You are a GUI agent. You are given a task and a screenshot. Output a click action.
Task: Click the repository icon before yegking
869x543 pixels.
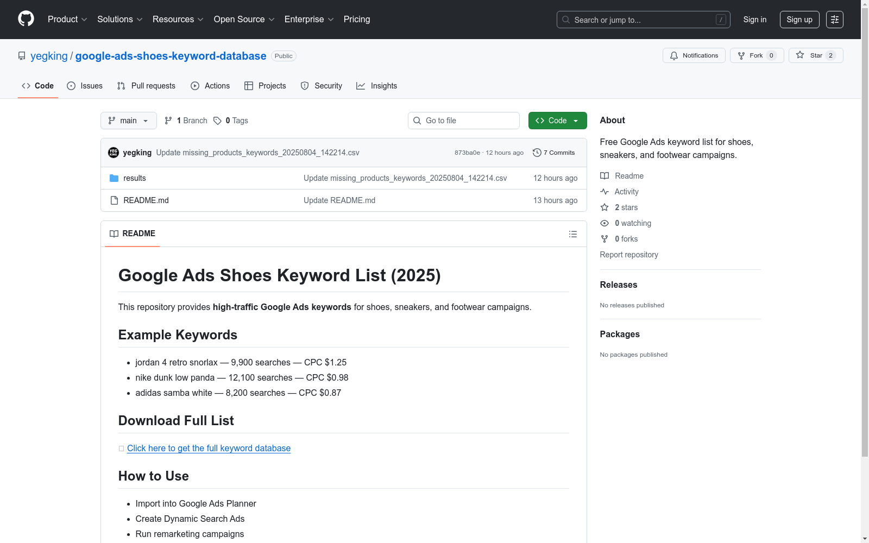point(22,56)
